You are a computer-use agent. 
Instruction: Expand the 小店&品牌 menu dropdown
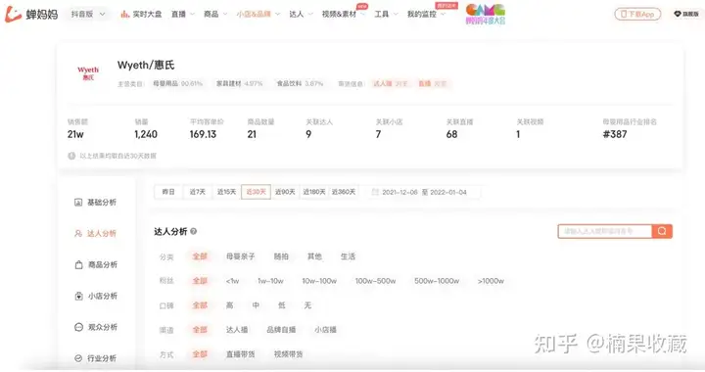[x=277, y=14]
